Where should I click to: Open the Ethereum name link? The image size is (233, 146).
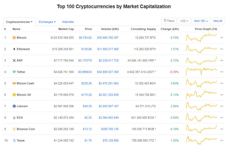tap(23, 49)
